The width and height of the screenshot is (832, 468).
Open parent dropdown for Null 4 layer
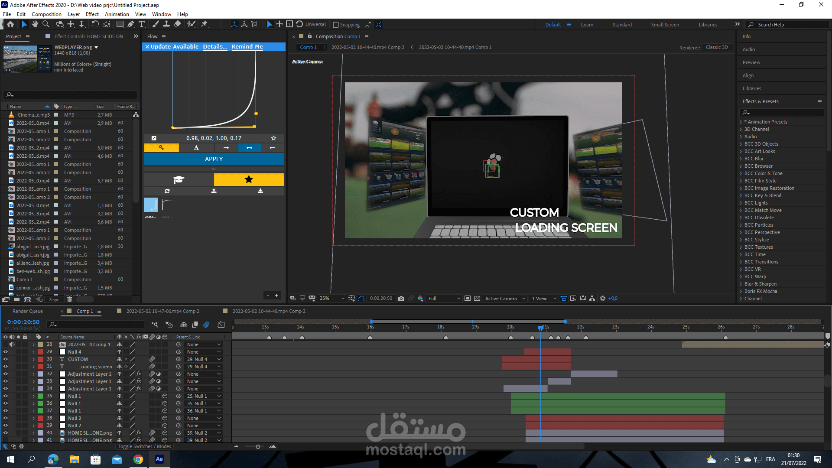click(204, 352)
